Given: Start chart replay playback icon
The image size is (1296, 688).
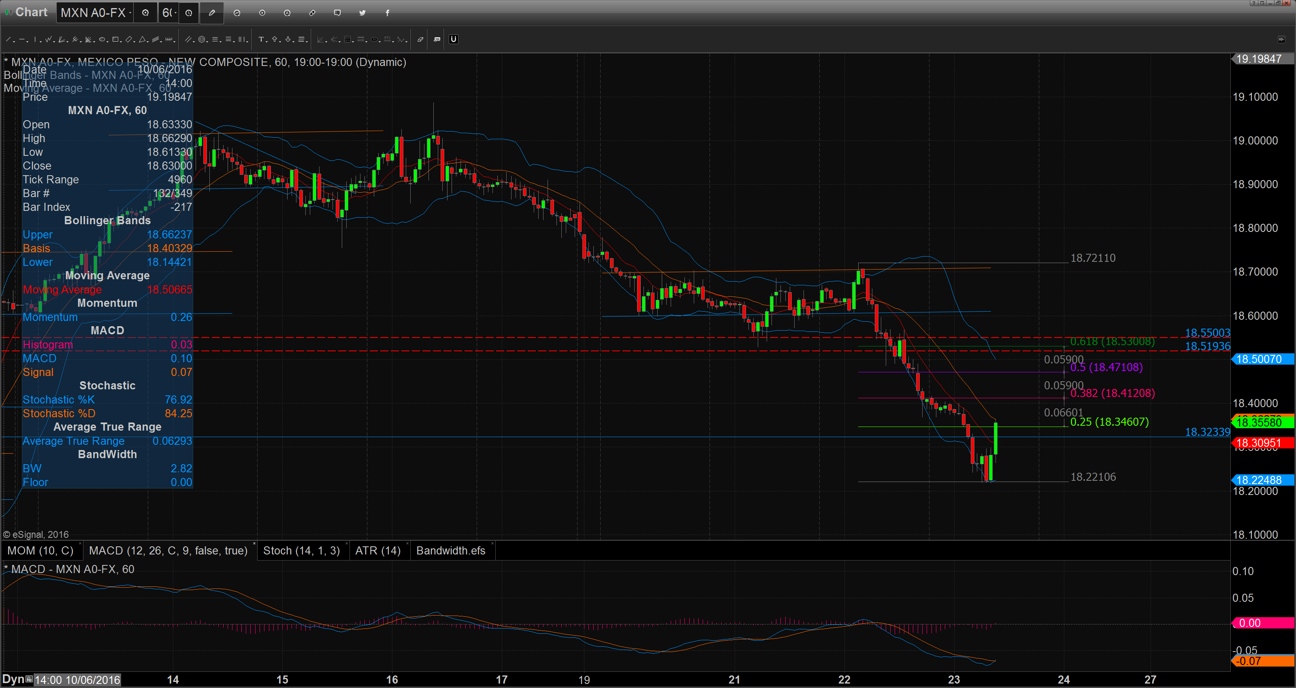Looking at the screenshot, I should pos(262,13).
